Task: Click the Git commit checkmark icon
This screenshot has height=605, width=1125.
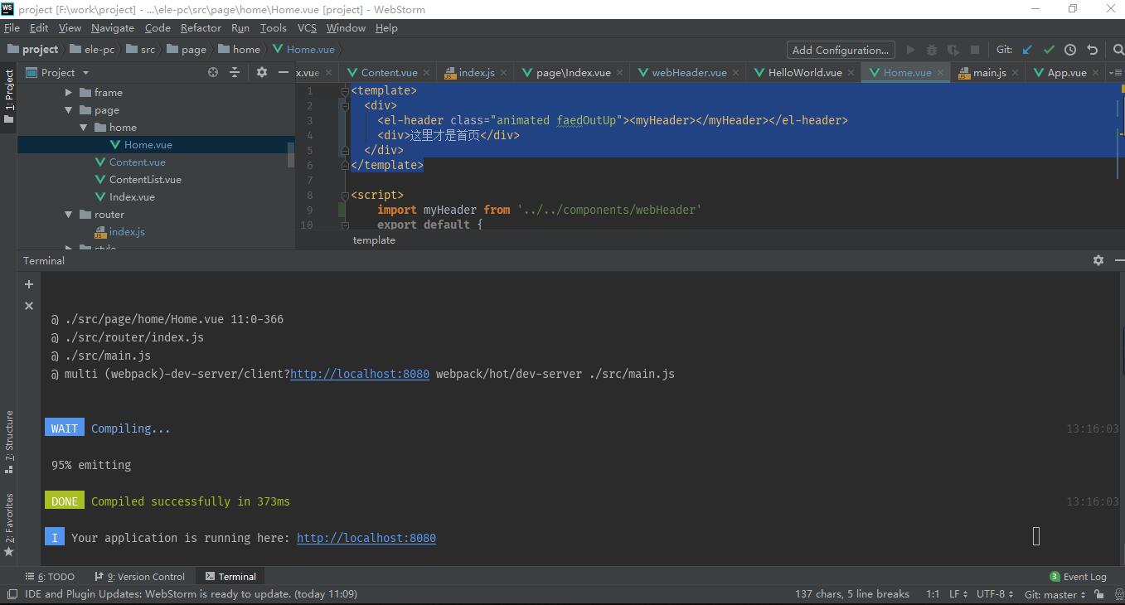Action: (x=1049, y=50)
